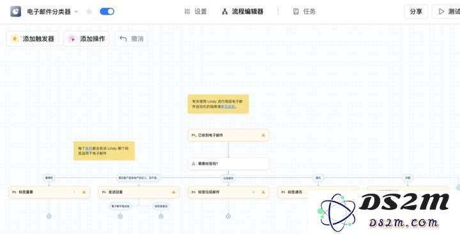
Task: Select the 标签通讯 action node
Action: (x=318, y=193)
